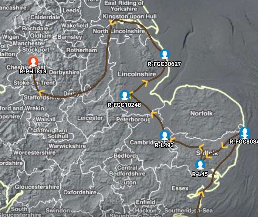This screenshot has width=258, height=217.
Task: Click the red R-PH1819 person marker
Action: point(33,61)
